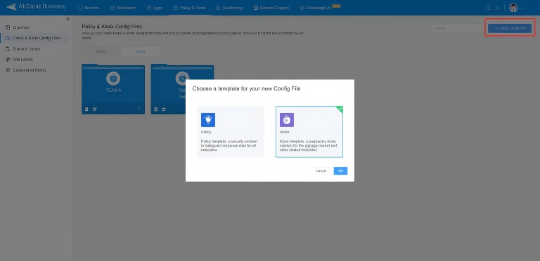
Task: Click the Policy template description text
Action: coord(229,145)
